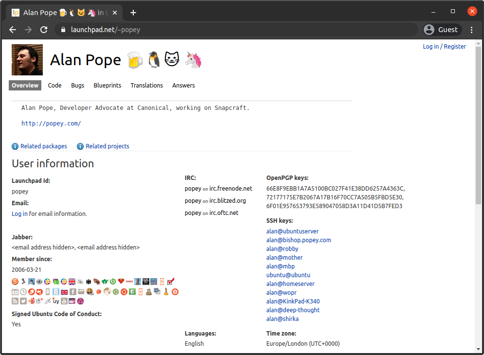Click the gray folder team badge
This screenshot has width=484, height=355.
click(81, 292)
